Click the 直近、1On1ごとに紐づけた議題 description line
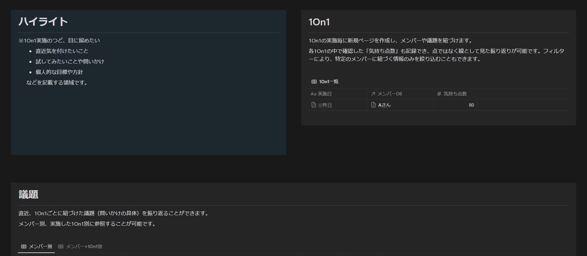 click(114, 214)
